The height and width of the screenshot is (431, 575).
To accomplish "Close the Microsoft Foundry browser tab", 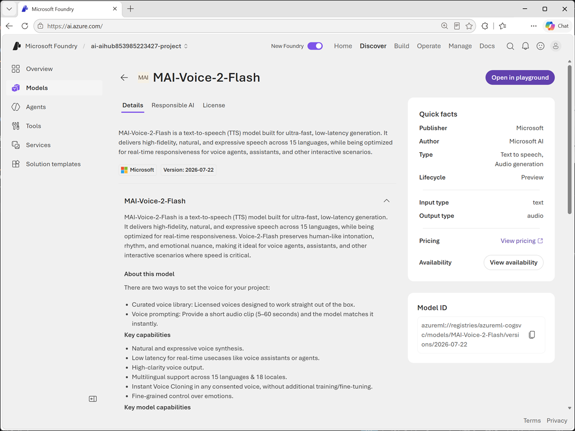I will (x=115, y=9).
